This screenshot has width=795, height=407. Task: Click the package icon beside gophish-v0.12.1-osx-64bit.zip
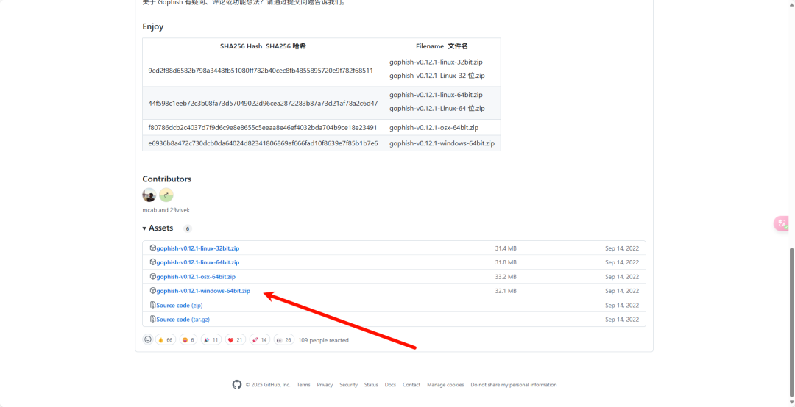[x=152, y=276]
